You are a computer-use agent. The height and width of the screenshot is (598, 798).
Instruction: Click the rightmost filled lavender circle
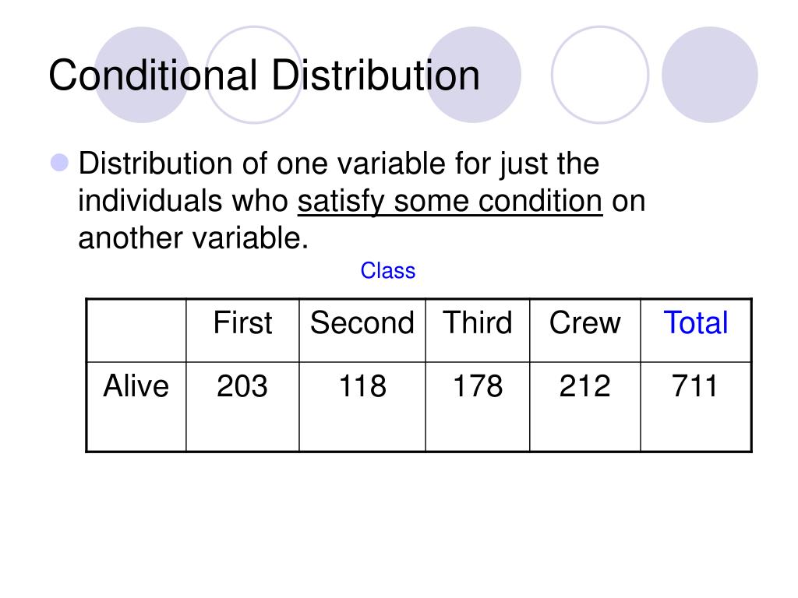click(x=709, y=75)
